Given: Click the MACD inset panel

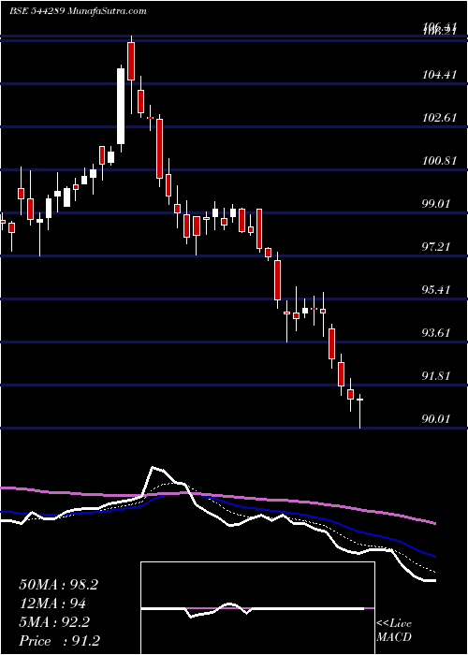Looking at the screenshot, I should tap(257, 608).
